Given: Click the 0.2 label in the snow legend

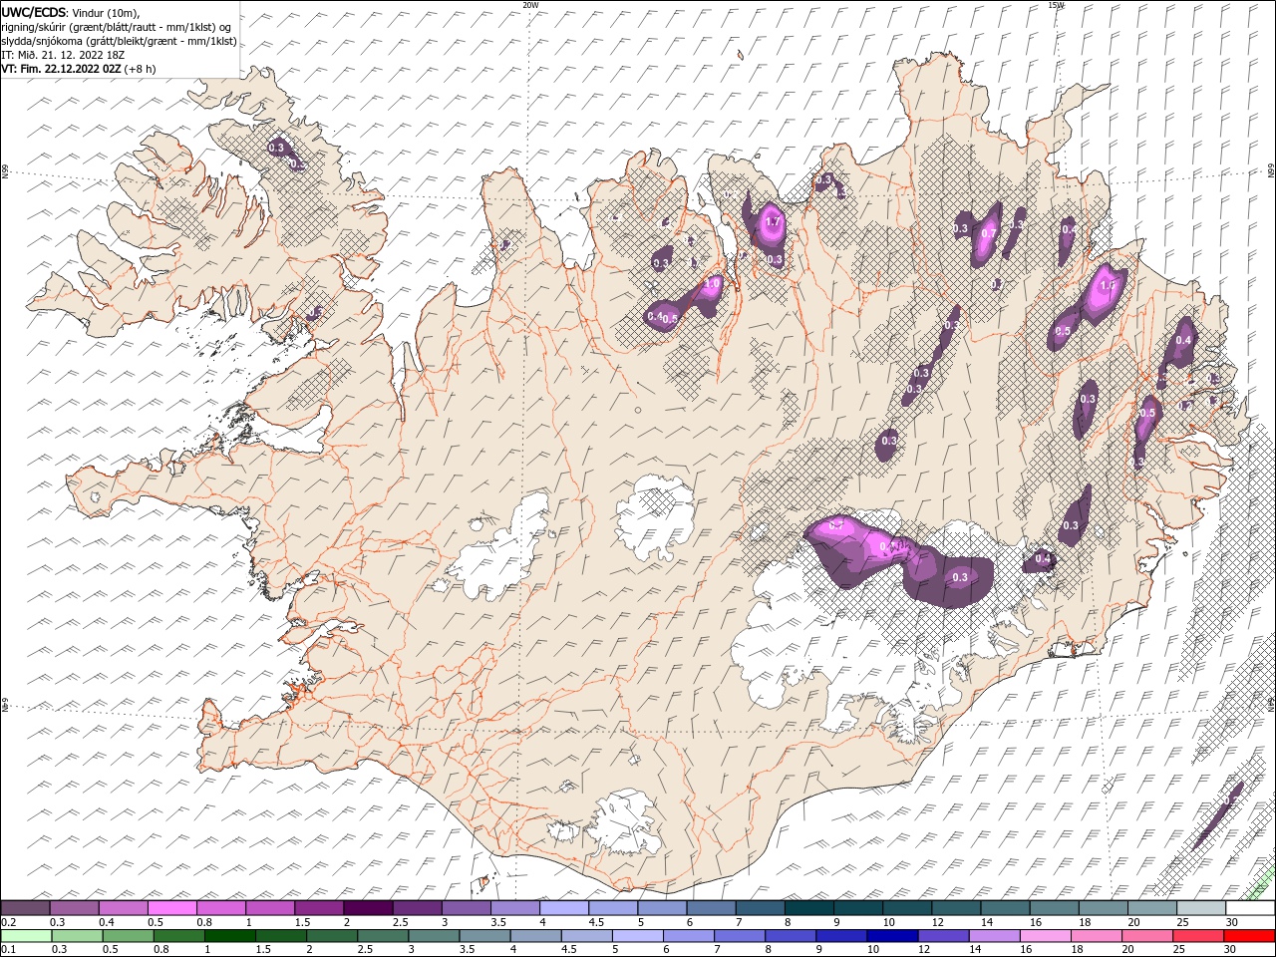Looking at the screenshot, I should 8,922.
